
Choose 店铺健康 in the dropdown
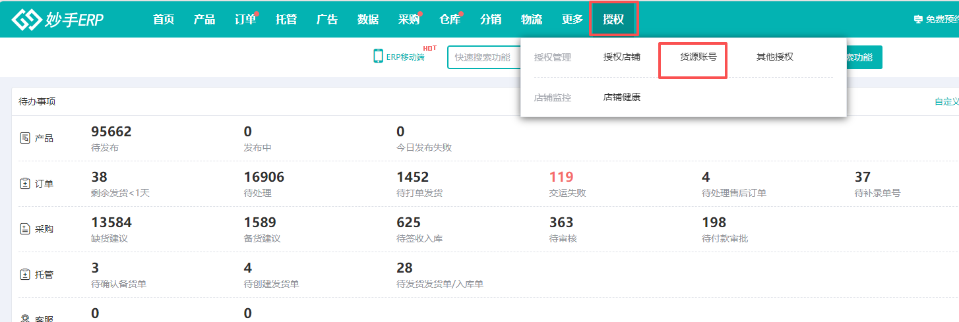[622, 97]
